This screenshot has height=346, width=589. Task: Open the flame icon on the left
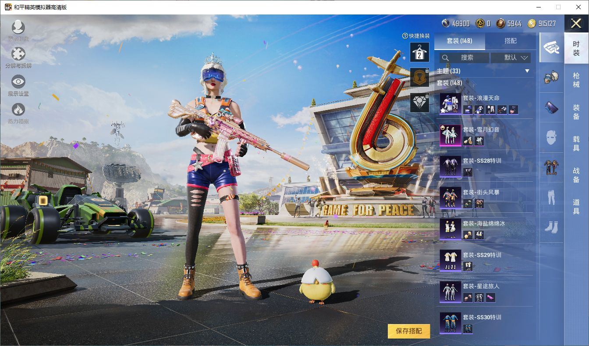[x=18, y=110]
